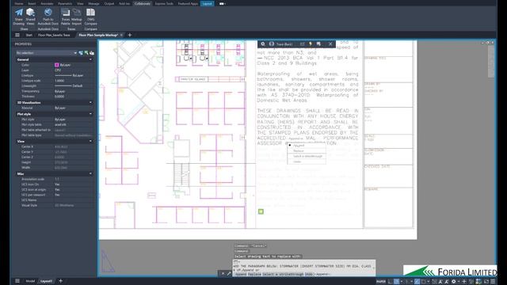507x285 pixels.
Task: Toggle the highlighted object snap status button
Action: pyautogui.click(x=417, y=282)
